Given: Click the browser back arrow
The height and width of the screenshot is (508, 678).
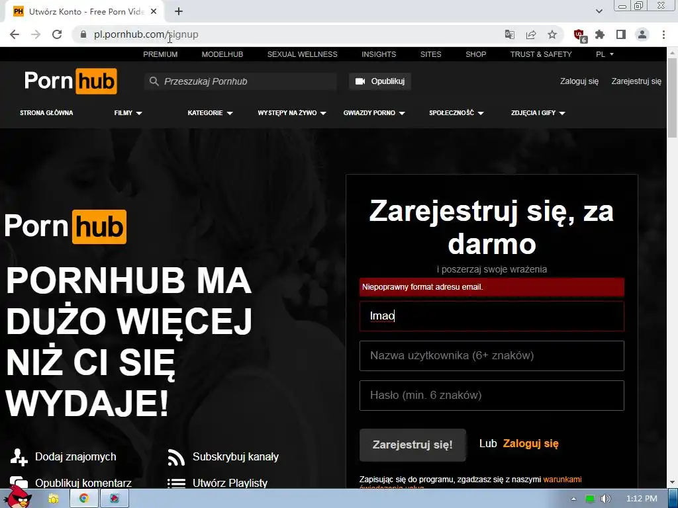Looking at the screenshot, I should (x=15, y=34).
